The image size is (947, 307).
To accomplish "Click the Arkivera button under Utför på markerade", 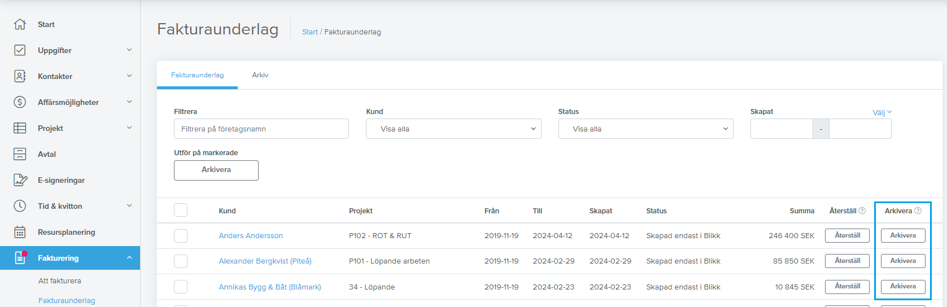I will pos(216,170).
